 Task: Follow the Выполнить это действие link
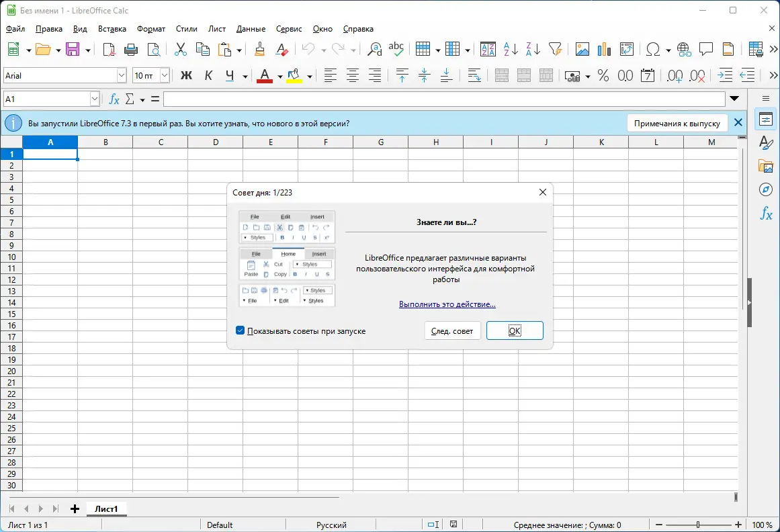[x=447, y=304]
